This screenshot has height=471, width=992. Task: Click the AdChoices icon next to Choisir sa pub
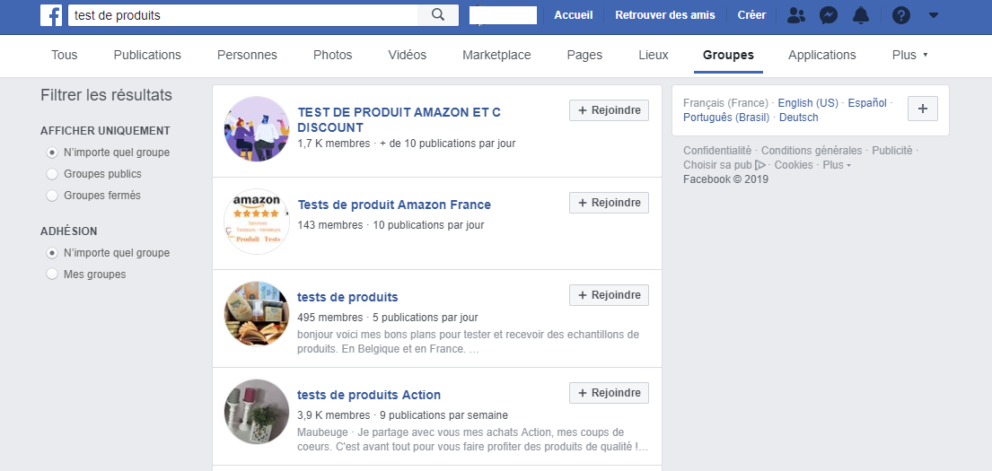[x=760, y=165]
